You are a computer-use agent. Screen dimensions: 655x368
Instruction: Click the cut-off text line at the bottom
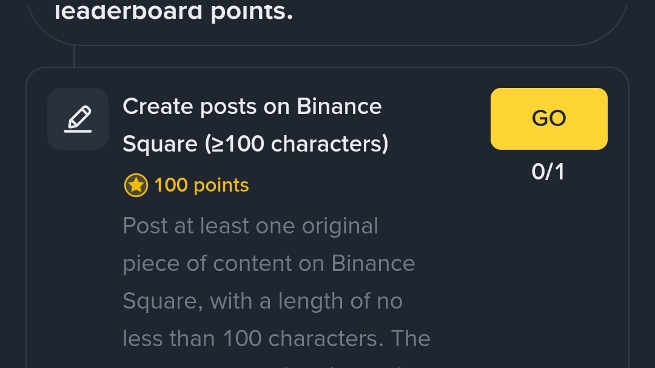pos(276,365)
